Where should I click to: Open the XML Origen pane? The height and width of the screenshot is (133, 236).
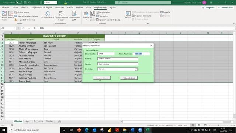[x=128, y=15]
